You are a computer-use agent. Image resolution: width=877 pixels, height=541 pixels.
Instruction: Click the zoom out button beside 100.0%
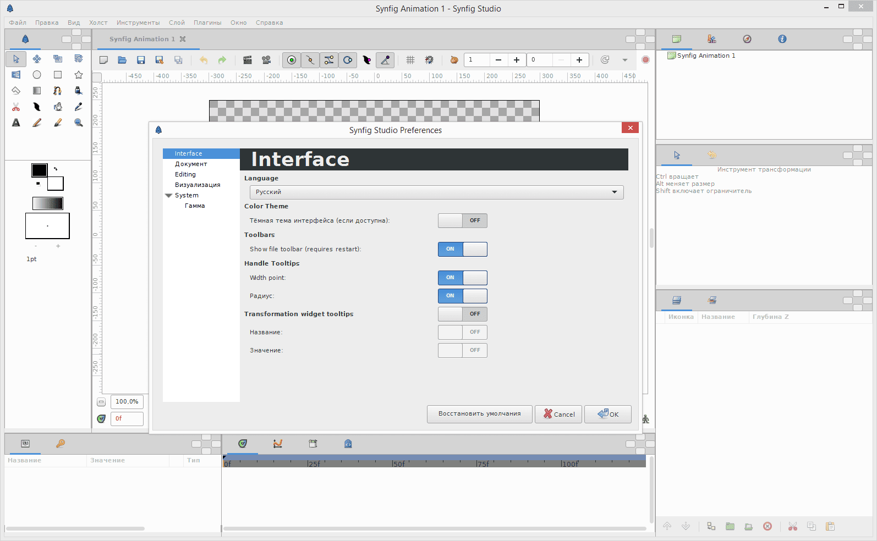click(x=101, y=402)
